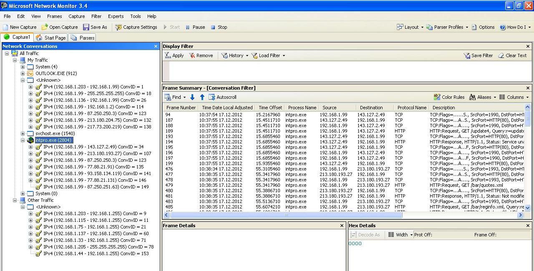Close the Network Conversations pane

click(156, 46)
